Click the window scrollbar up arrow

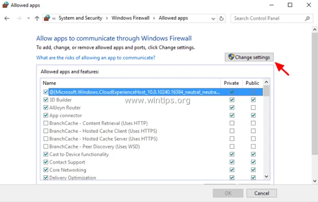click(x=315, y=30)
